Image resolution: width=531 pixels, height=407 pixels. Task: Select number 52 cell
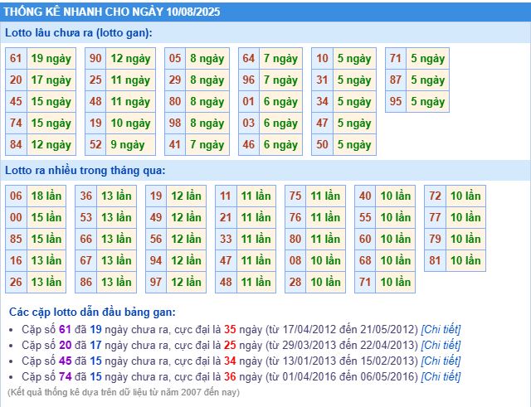[x=95, y=145]
